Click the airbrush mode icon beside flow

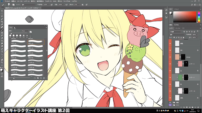pyautogui.click(x=66, y=5)
